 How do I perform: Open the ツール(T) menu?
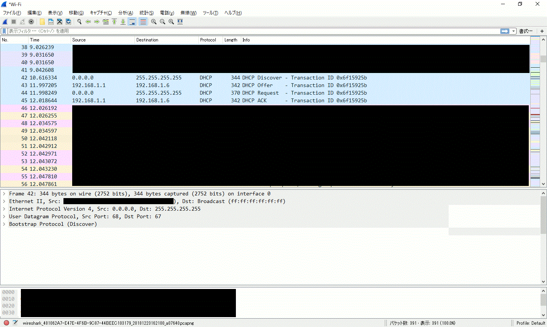click(210, 13)
